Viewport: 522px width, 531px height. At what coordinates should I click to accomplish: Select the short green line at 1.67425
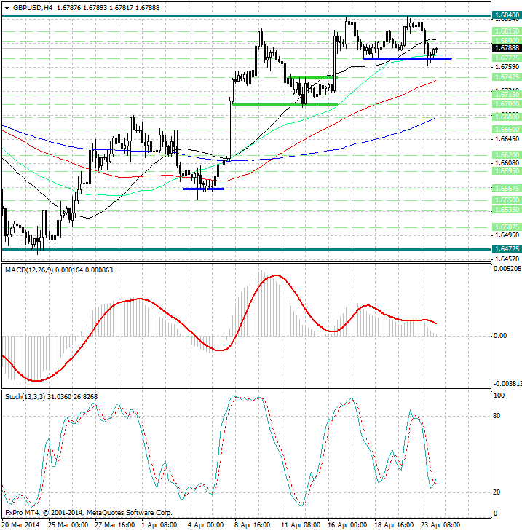point(312,77)
